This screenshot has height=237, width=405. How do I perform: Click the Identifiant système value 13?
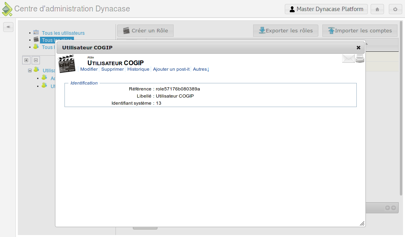pyautogui.click(x=158, y=103)
